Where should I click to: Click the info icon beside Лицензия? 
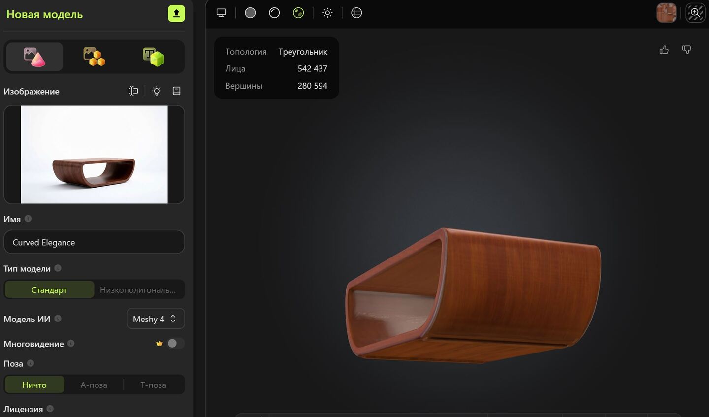[x=50, y=409]
